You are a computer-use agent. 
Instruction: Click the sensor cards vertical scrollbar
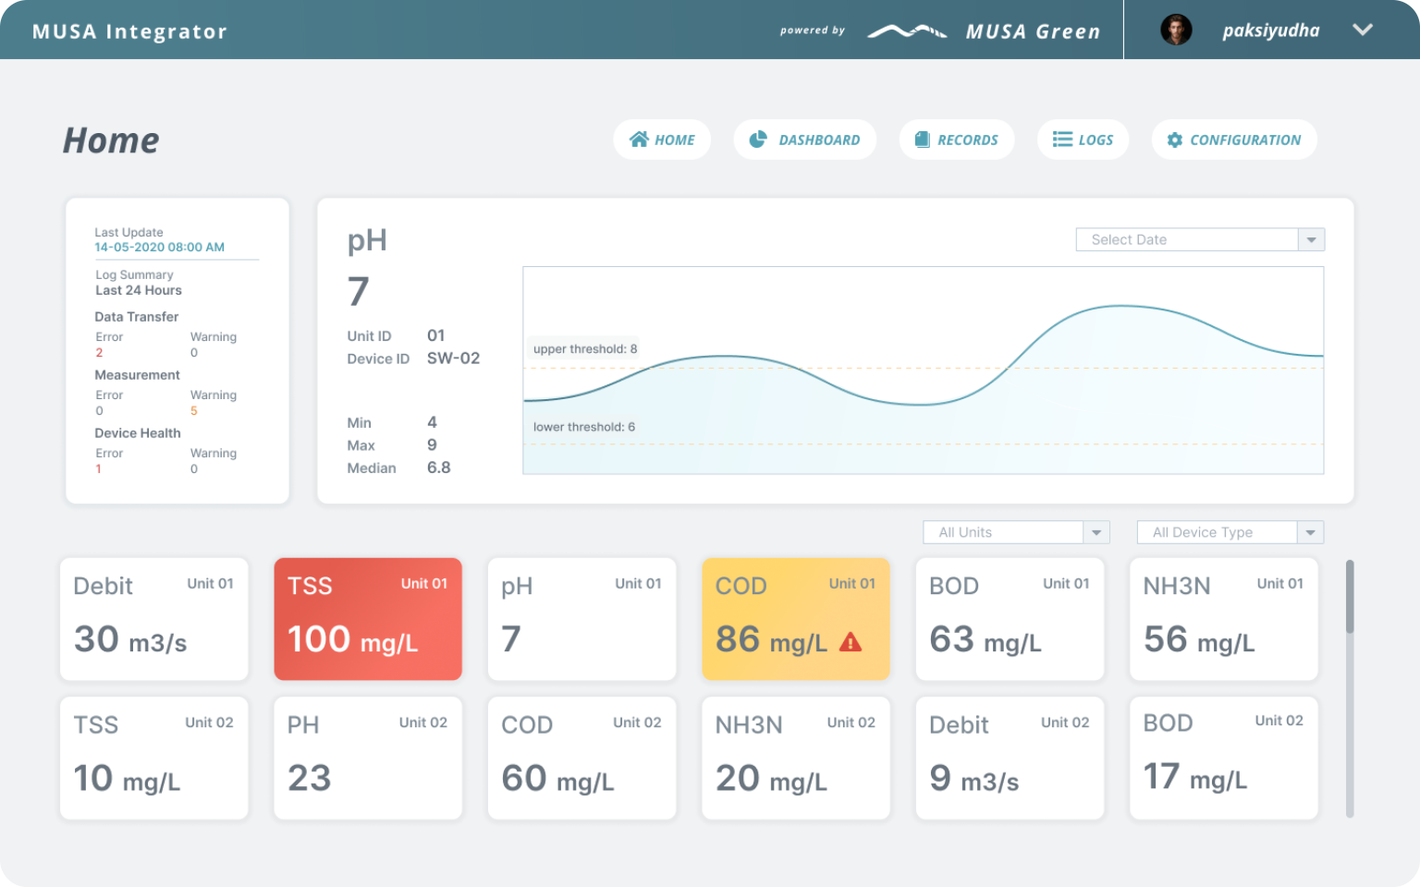coord(1350,688)
